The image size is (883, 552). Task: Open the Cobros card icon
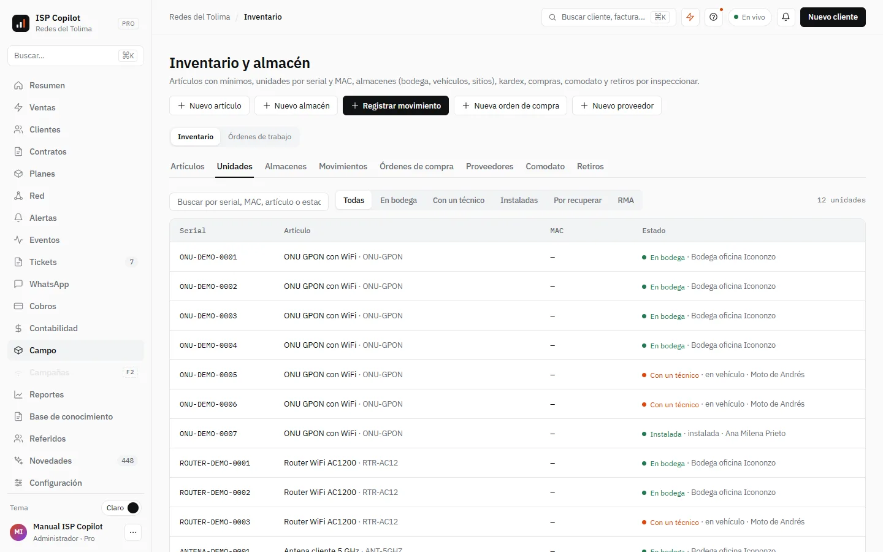coord(18,306)
